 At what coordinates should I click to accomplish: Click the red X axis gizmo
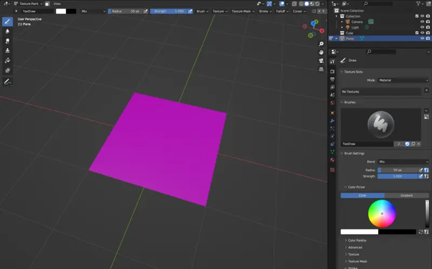(x=322, y=31)
